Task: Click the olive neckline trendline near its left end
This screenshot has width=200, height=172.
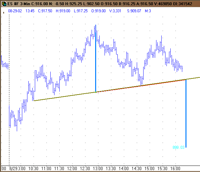Action: (x=42, y=99)
